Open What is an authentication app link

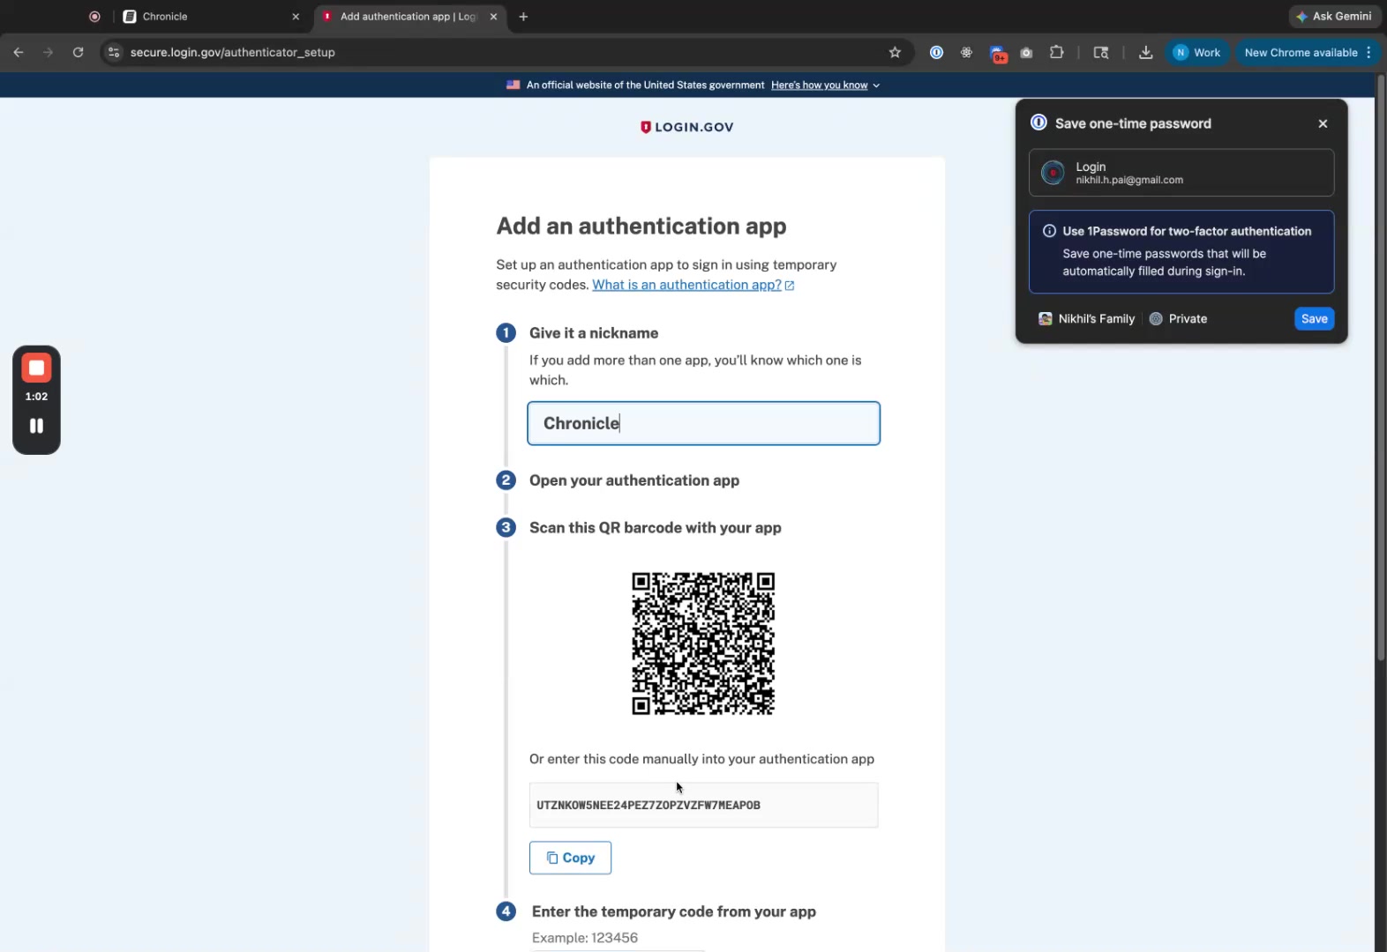pyautogui.click(x=693, y=285)
